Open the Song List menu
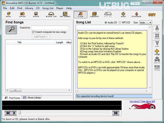Screen dimensions: 164x123 tap(48, 8)
